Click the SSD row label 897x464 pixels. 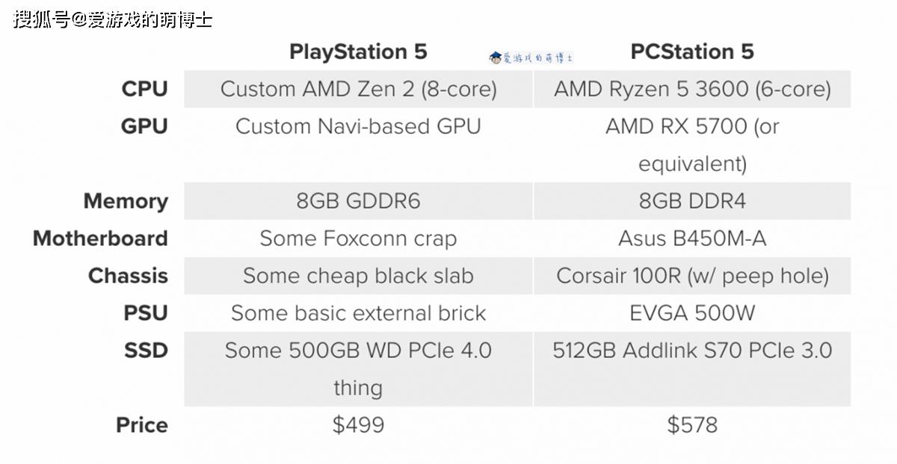146,350
